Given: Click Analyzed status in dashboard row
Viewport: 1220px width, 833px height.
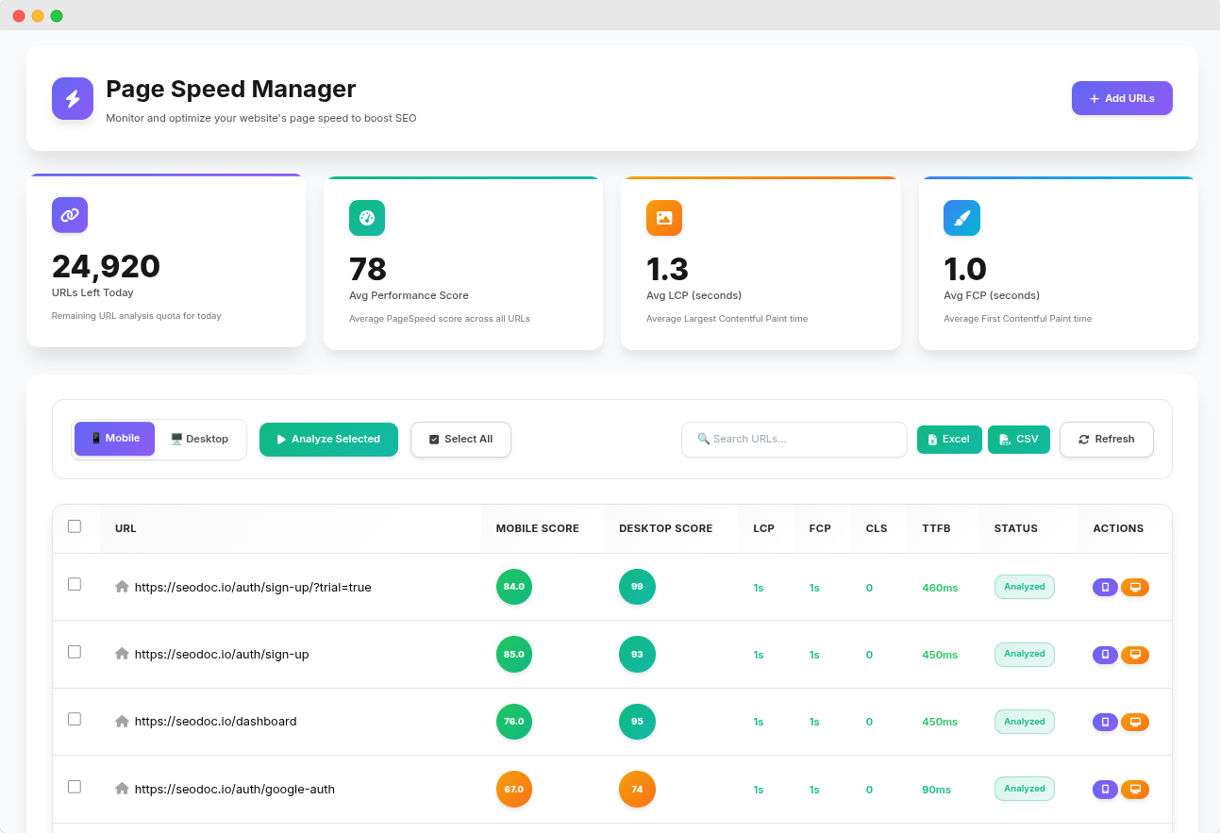Looking at the screenshot, I should [x=1025, y=722].
